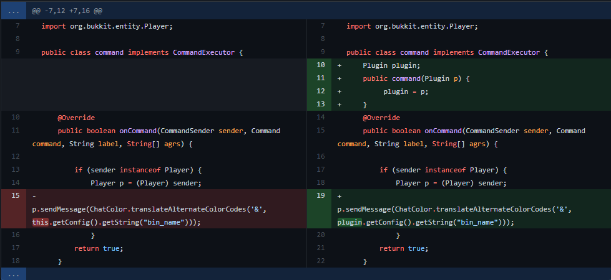611x280 pixels.
Task: Click the minus marker on the deleted line
Action: pos(34,196)
